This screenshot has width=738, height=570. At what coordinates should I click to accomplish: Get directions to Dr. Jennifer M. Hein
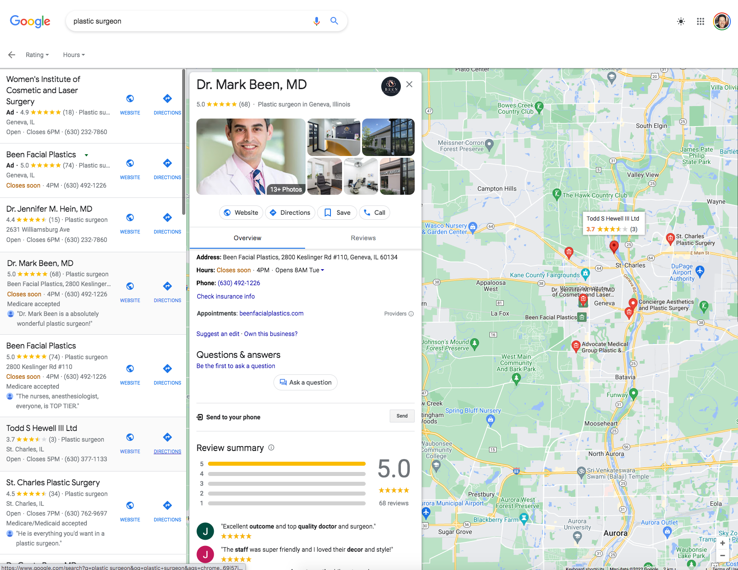pyautogui.click(x=167, y=223)
